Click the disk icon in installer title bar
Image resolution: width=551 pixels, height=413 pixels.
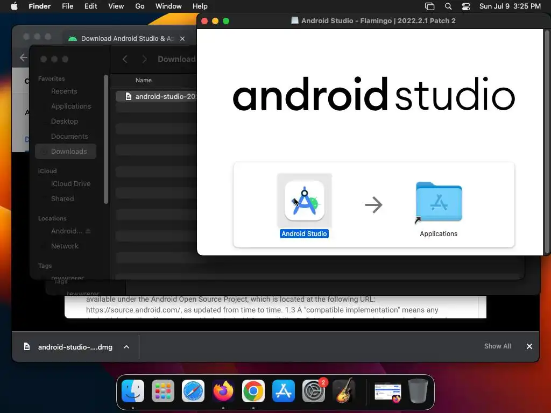click(295, 21)
